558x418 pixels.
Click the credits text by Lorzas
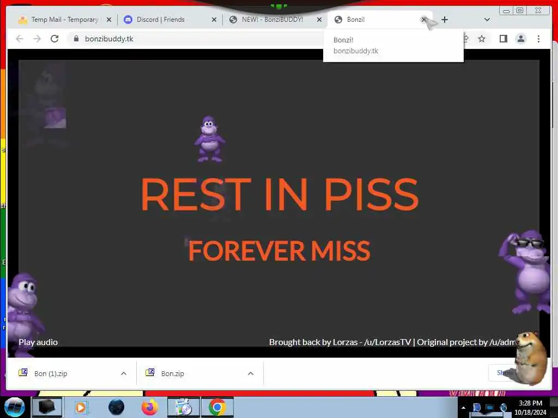click(392, 342)
